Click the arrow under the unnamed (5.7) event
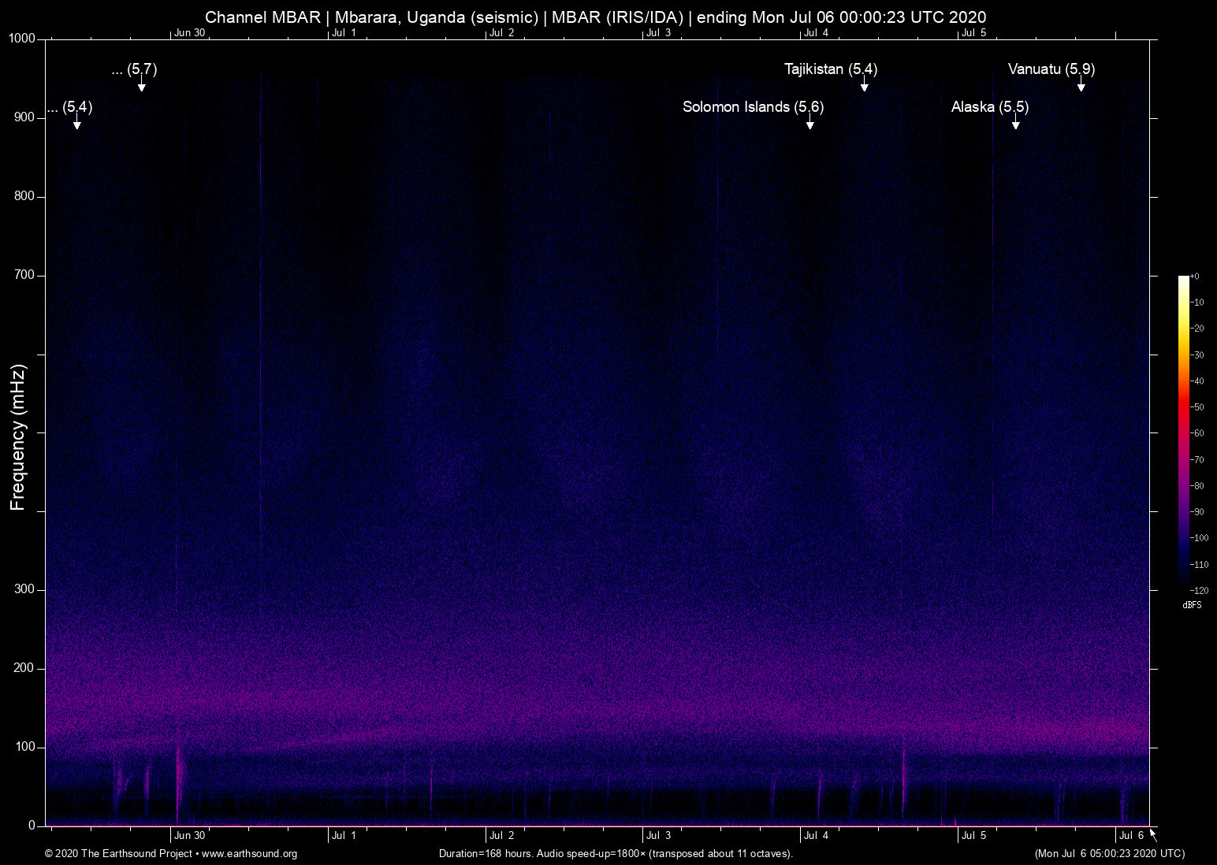Image resolution: width=1217 pixels, height=865 pixels. click(141, 87)
